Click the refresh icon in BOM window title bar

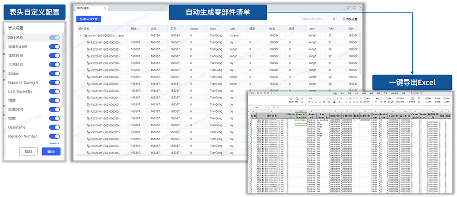[348, 8]
